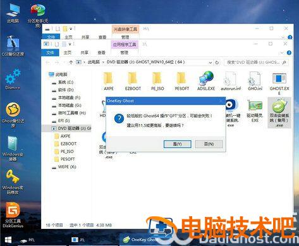Launch DiskGenius 分区工具 desktop icon
This screenshot has width=299, height=246.
click(x=13, y=215)
